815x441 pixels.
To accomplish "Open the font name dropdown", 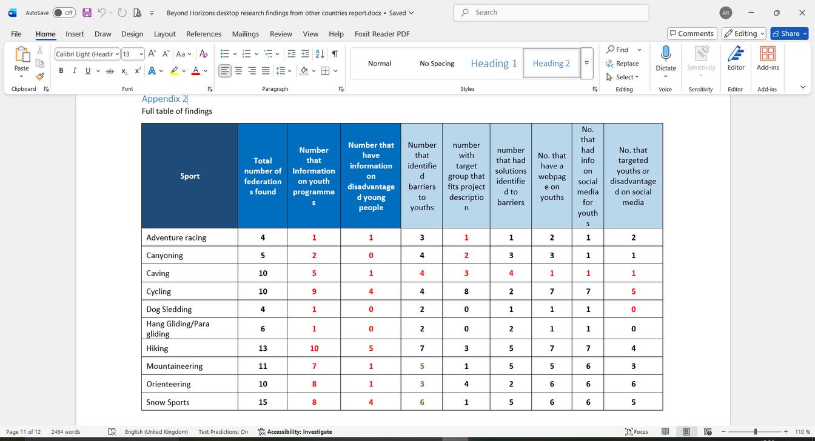I will click(117, 55).
